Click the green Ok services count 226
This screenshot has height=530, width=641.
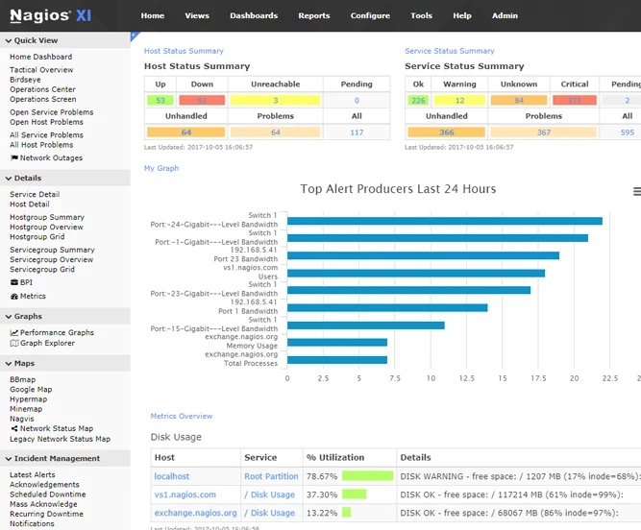(418, 101)
